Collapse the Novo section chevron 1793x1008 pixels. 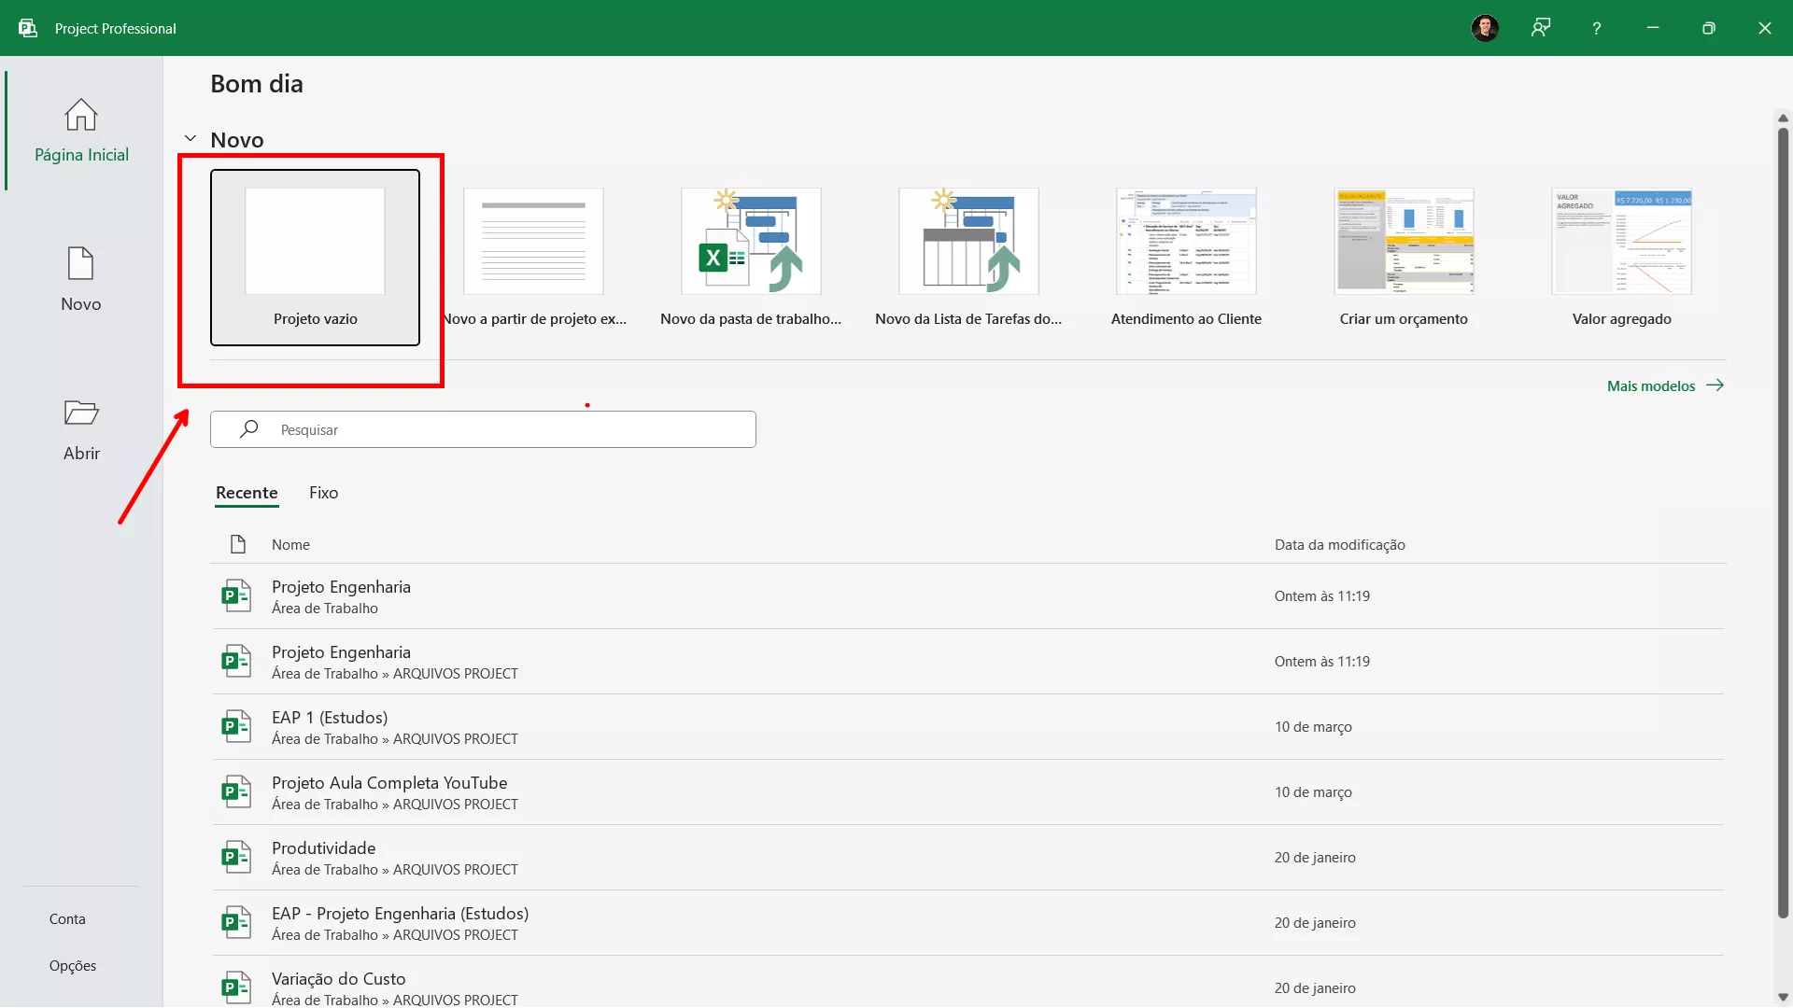point(191,139)
